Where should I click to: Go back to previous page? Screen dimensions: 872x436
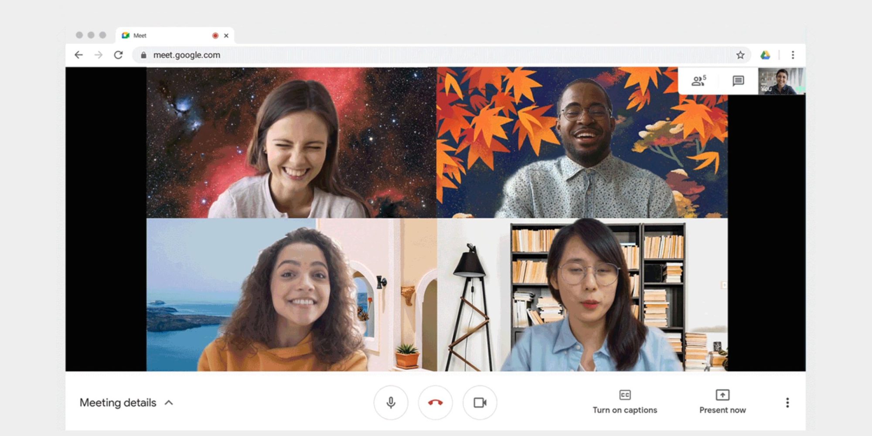point(78,55)
